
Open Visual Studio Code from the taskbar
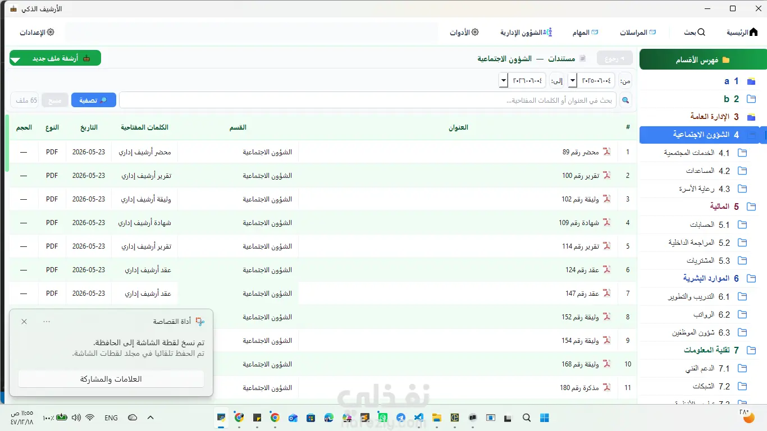[418, 418]
